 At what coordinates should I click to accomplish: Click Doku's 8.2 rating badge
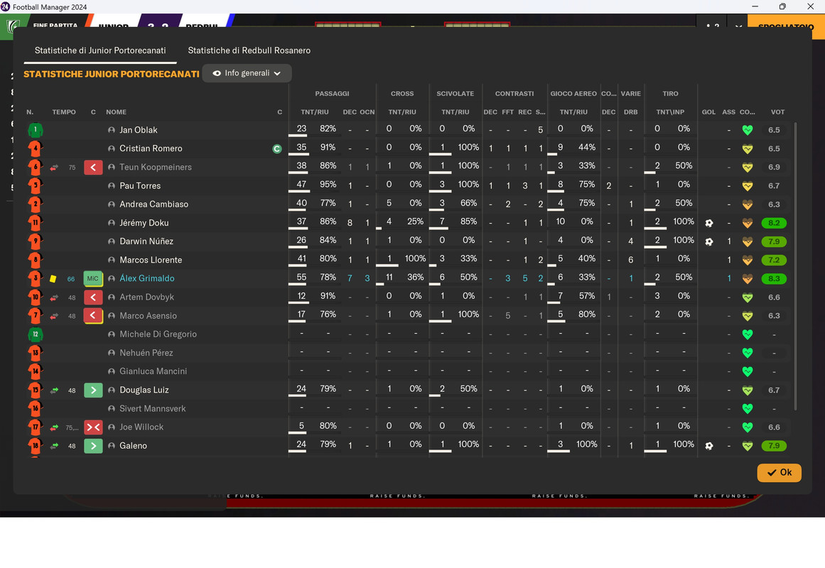774,223
